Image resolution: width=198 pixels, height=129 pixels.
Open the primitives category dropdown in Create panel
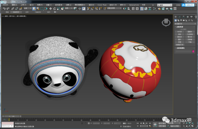tap(185, 24)
